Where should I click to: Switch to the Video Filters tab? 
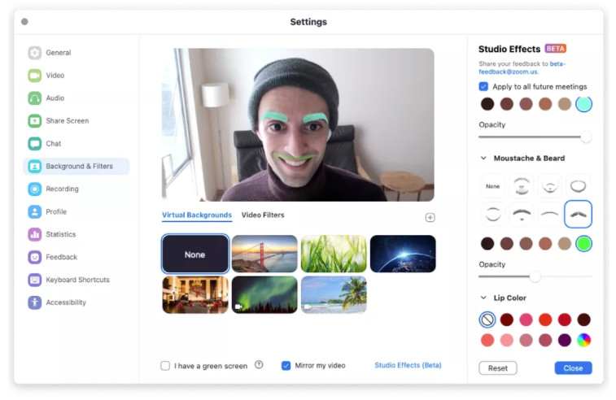pyautogui.click(x=263, y=215)
